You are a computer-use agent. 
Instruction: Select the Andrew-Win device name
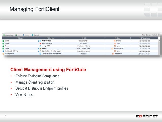tap(46, 41)
